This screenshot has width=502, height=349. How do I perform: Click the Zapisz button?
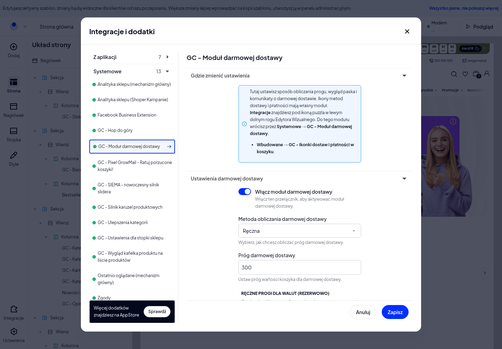tap(395, 312)
